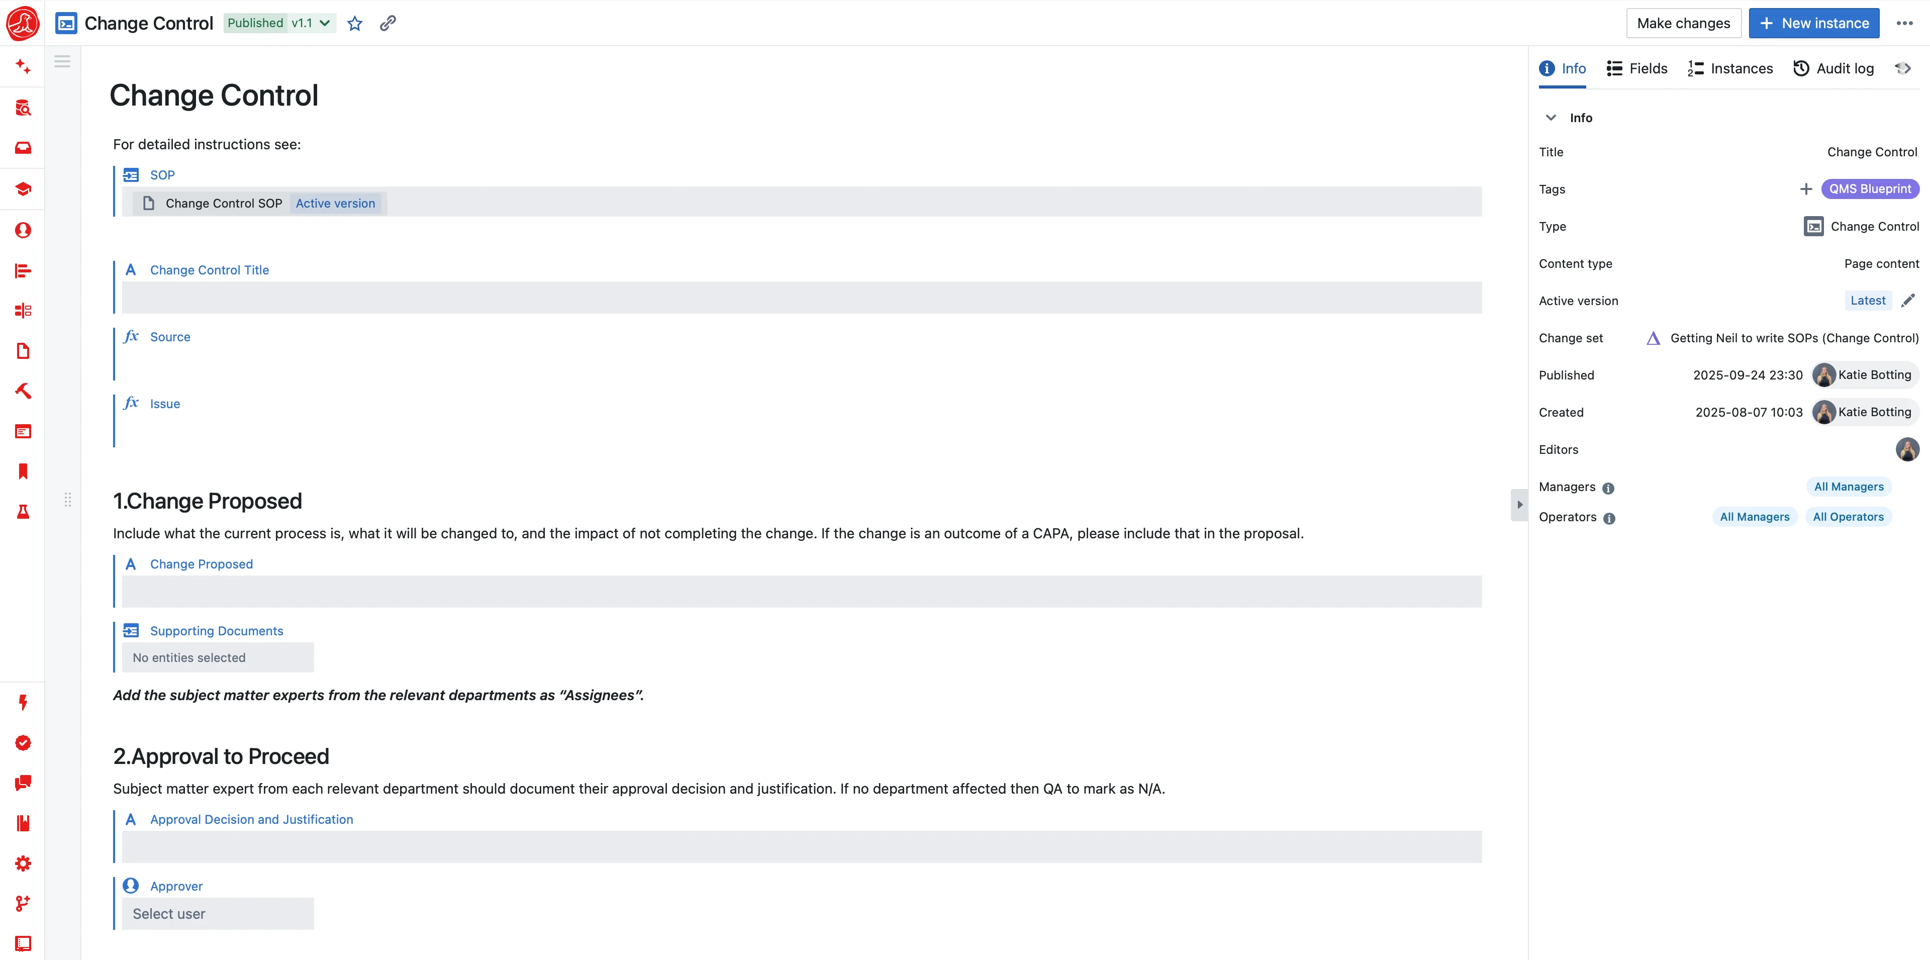1930x960 pixels.
Task: Click the lightning bolt icon in sidebar
Action: [23, 702]
